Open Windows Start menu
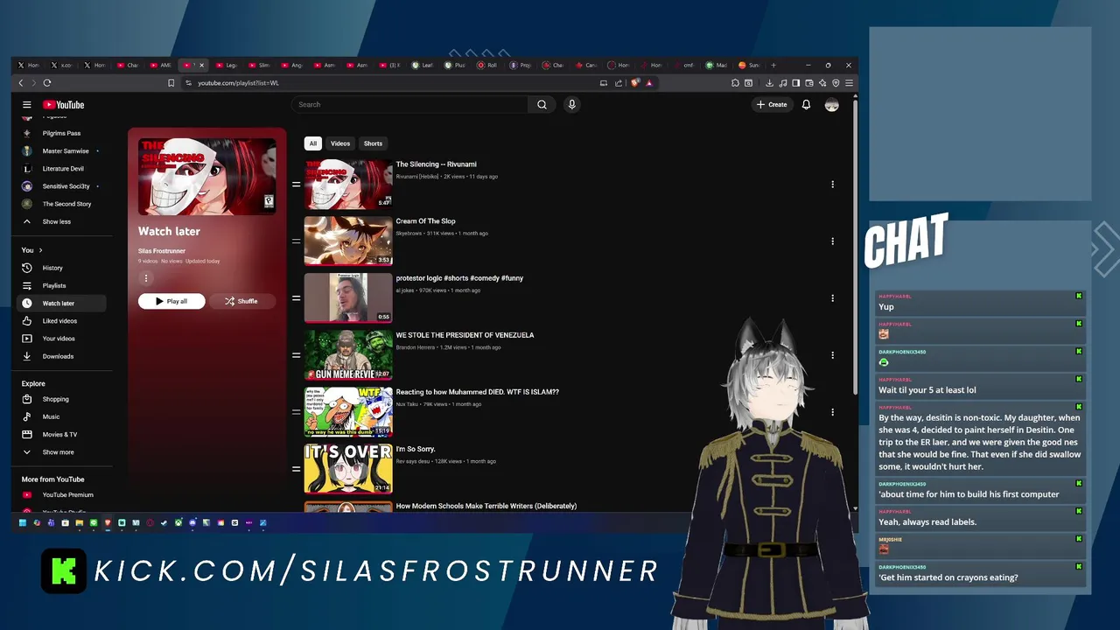Viewport: 1120px width, 630px height. (23, 523)
